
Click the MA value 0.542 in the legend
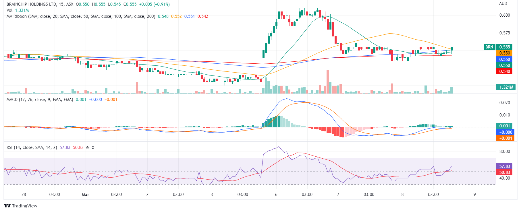203,16
